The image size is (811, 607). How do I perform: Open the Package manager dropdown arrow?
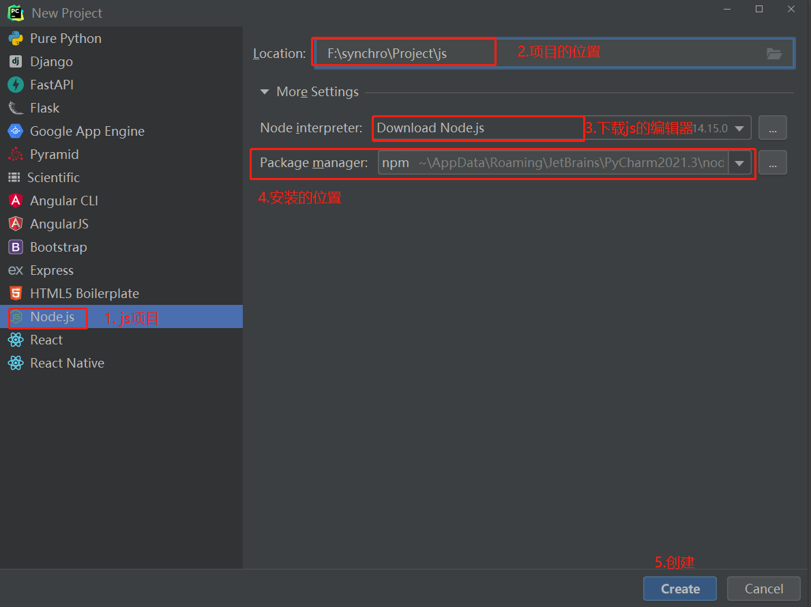739,163
